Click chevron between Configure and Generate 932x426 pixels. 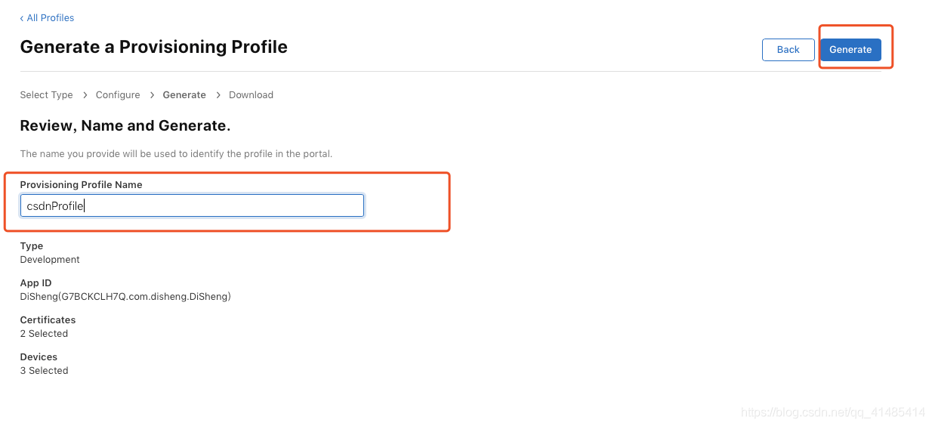152,95
